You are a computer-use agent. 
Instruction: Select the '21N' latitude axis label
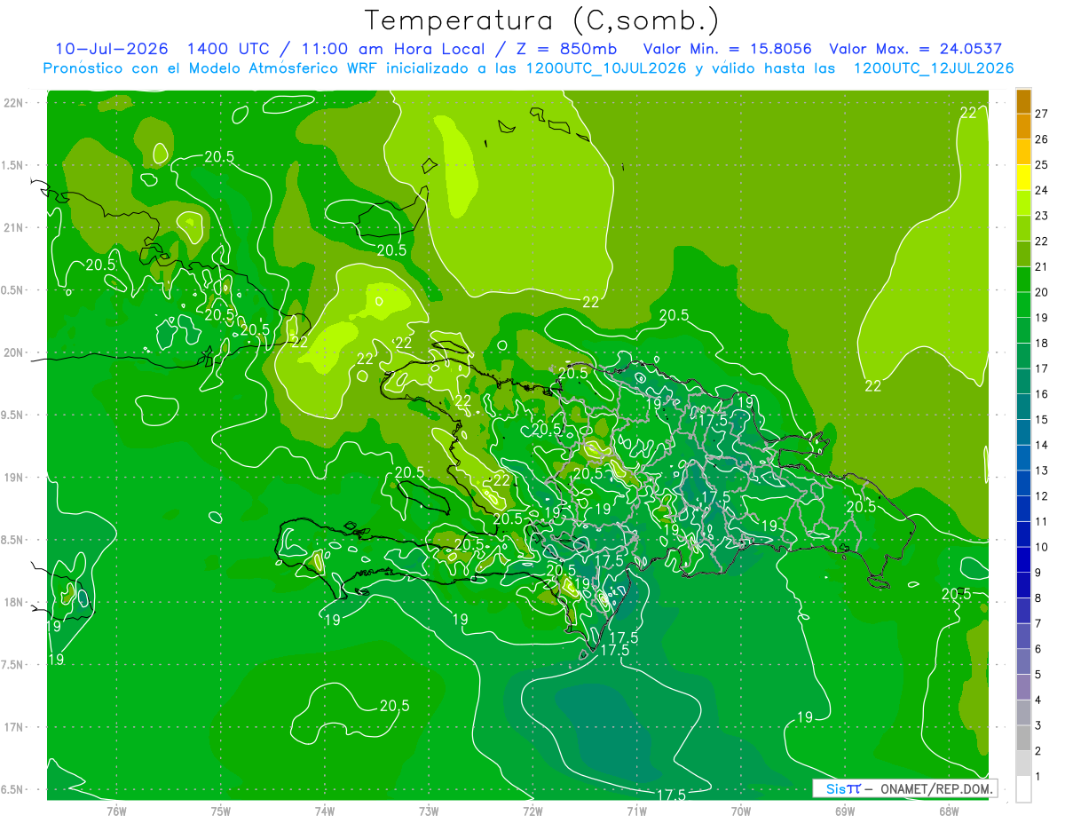(13, 227)
